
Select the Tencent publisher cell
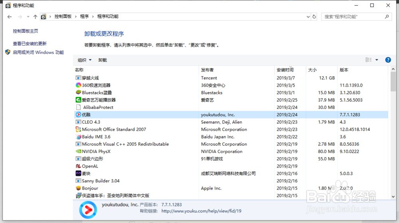click(209, 78)
